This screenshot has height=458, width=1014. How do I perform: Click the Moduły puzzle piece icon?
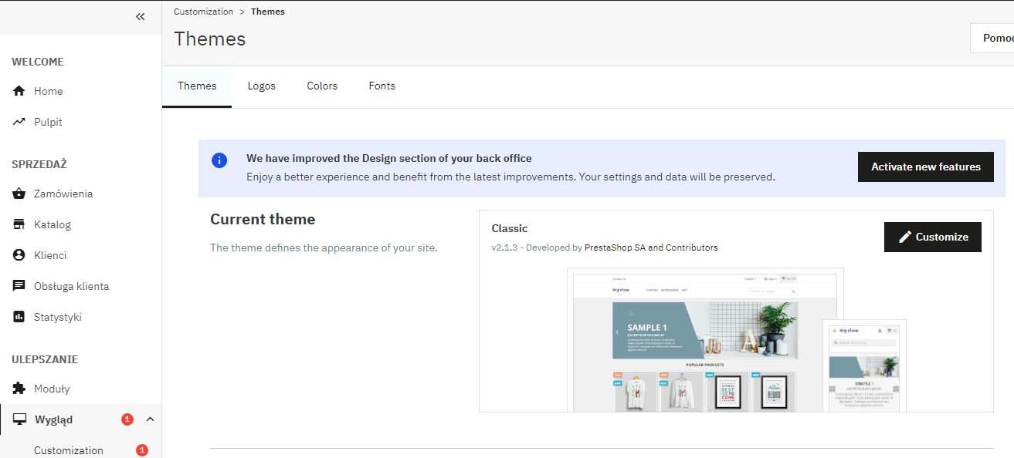point(20,389)
